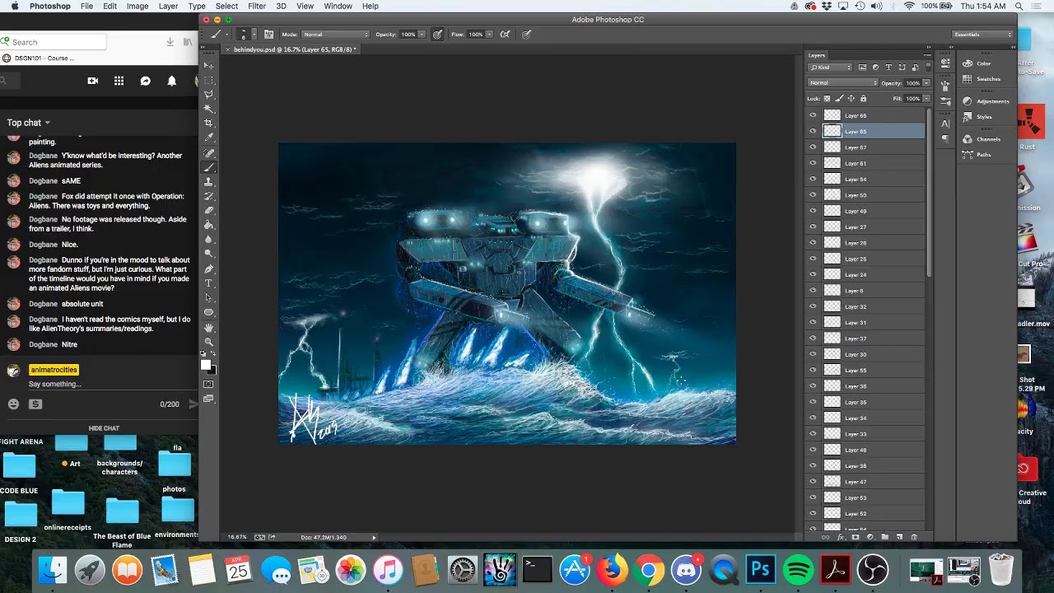The image size is (1054, 593).
Task: Toggle lock transparent pixels in Layers panel
Action: pyautogui.click(x=827, y=99)
